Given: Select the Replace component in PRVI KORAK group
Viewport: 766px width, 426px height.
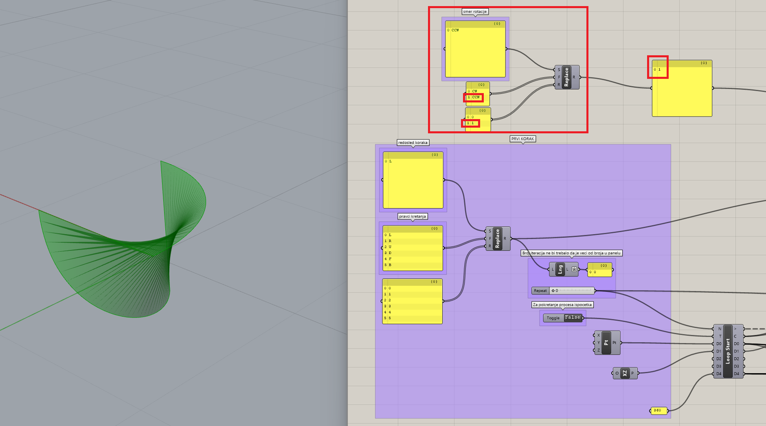Looking at the screenshot, I should point(497,239).
